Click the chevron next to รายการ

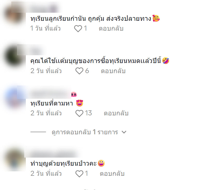124,132
